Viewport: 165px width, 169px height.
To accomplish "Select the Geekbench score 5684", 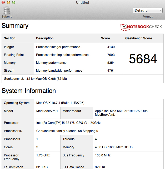I will point(143,59).
